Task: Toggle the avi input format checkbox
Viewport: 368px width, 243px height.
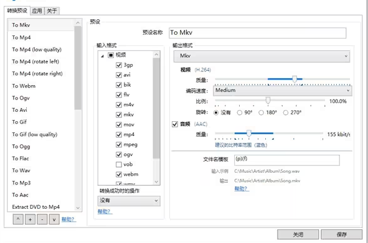Action: click(x=119, y=75)
